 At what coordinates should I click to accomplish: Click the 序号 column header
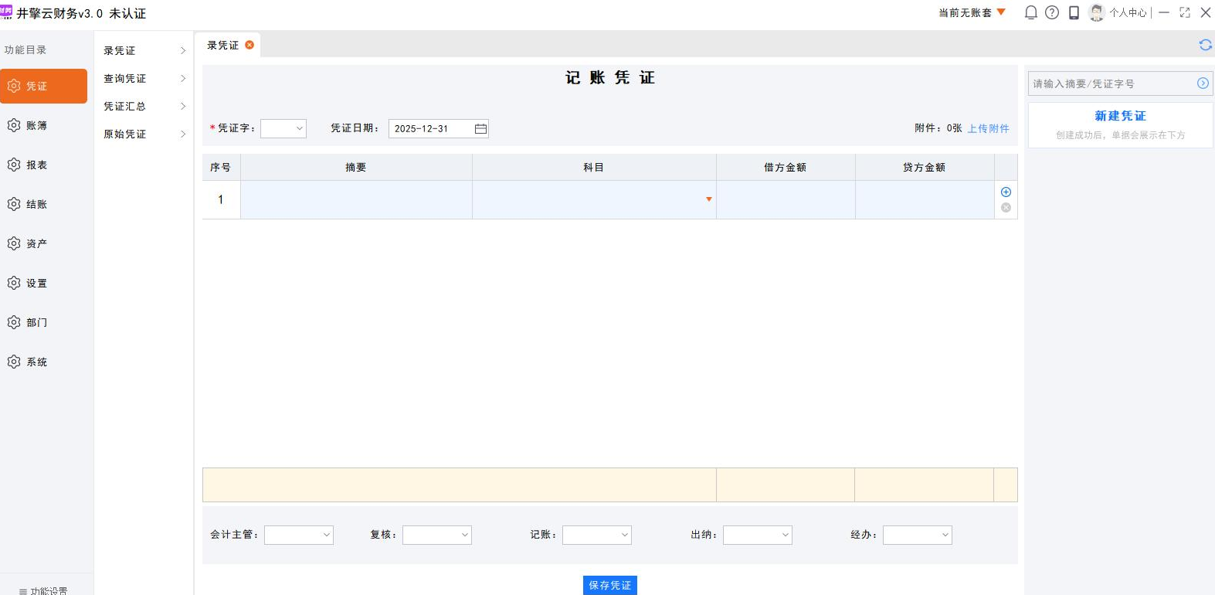click(x=221, y=167)
